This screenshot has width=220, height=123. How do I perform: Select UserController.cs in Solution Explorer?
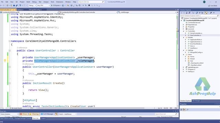196,35
